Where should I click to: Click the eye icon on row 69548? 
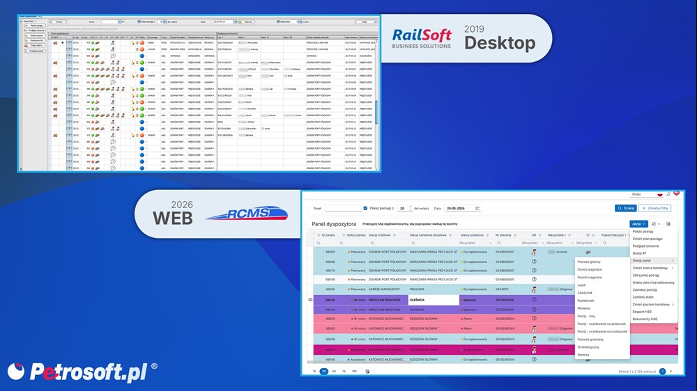[310, 300]
